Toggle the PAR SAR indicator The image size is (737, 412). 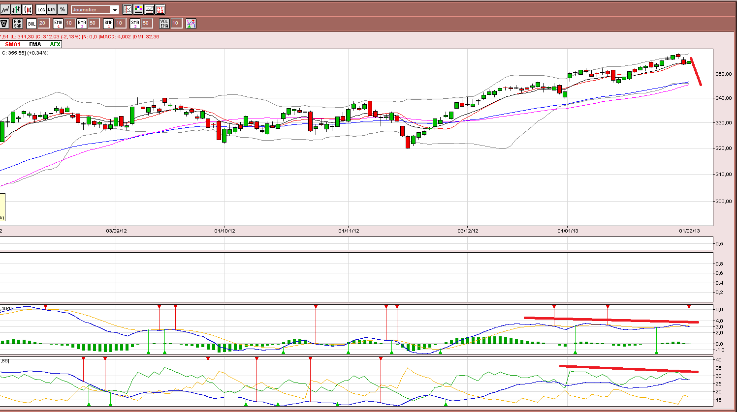click(18, 23)
